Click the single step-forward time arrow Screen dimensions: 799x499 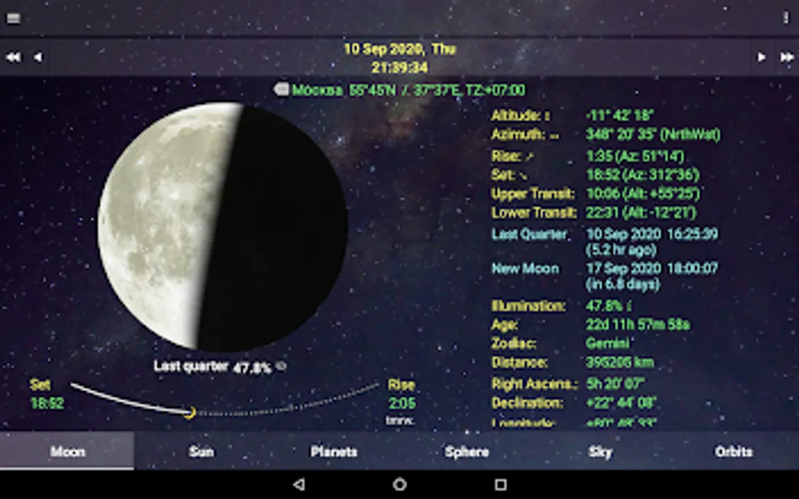pyautogui.click(x=760, y=57)
